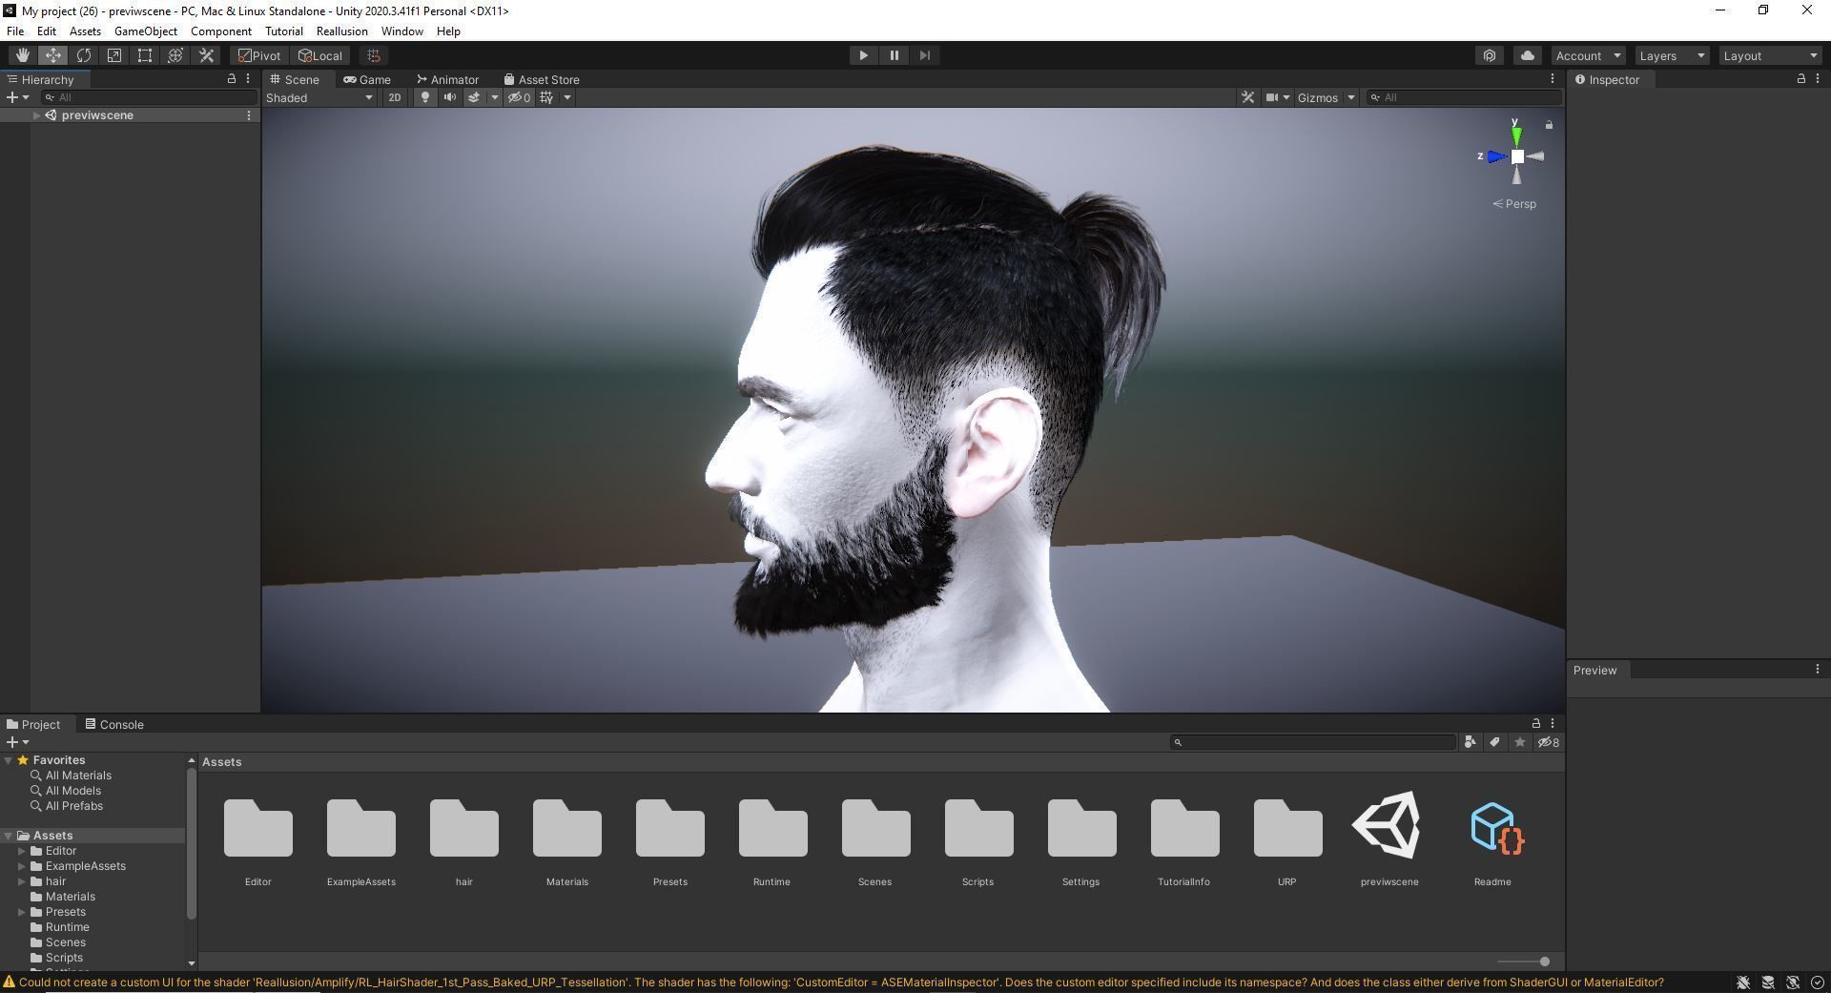
Task: Search assets by label
Action: [x=1494, y=742]
